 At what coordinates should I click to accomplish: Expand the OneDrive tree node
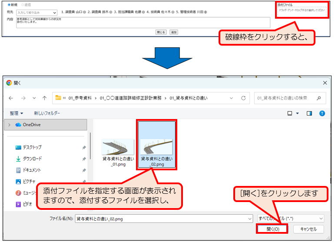pyautogui.click(x=9, y=125)
